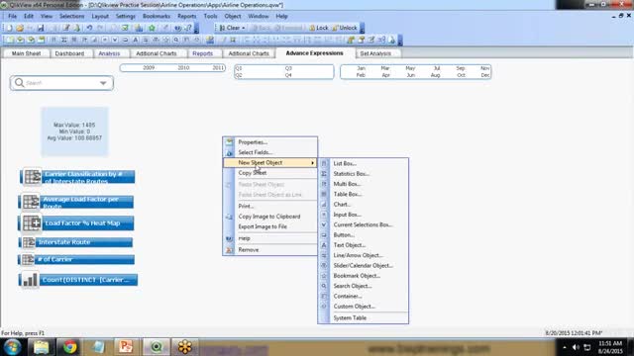
Task: Expand the Search object dropdown arrow
Action: pyautogui.click(x=103, y=83)
